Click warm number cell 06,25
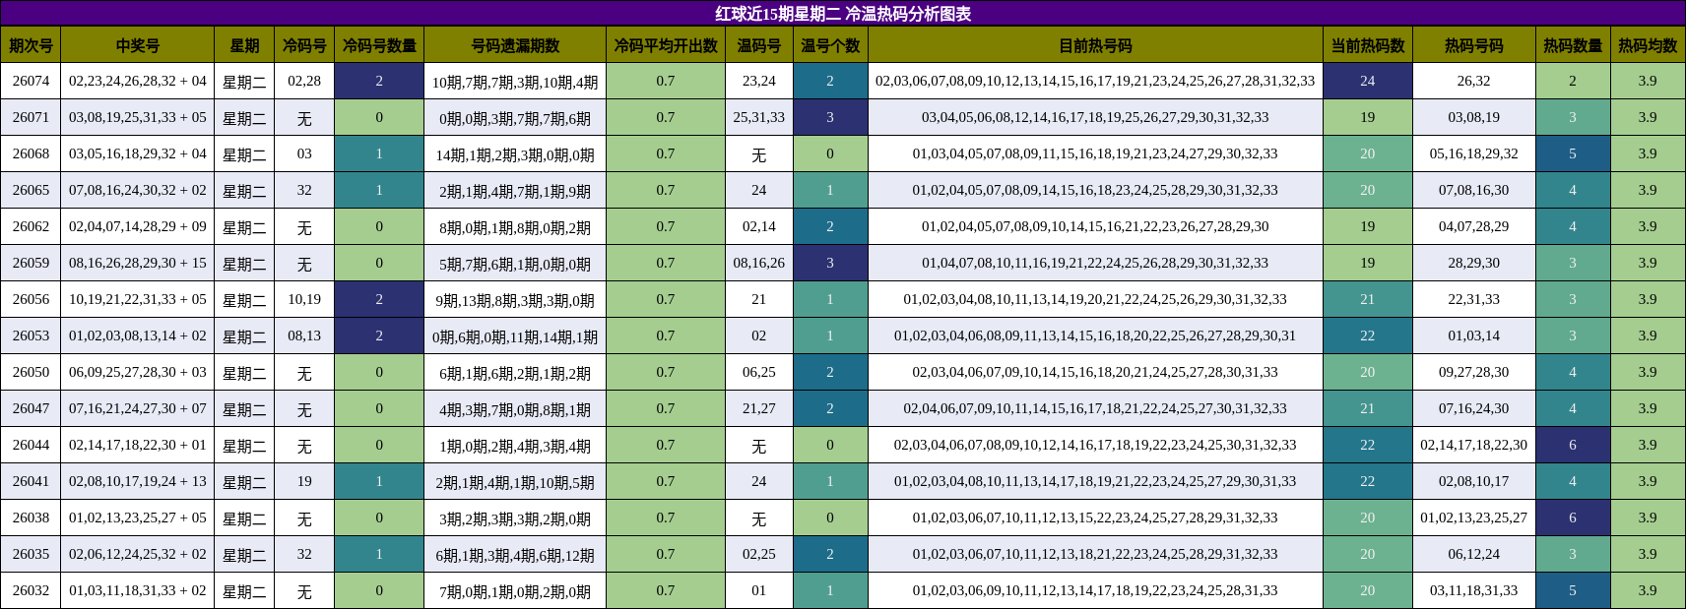 tap(759, 372)
